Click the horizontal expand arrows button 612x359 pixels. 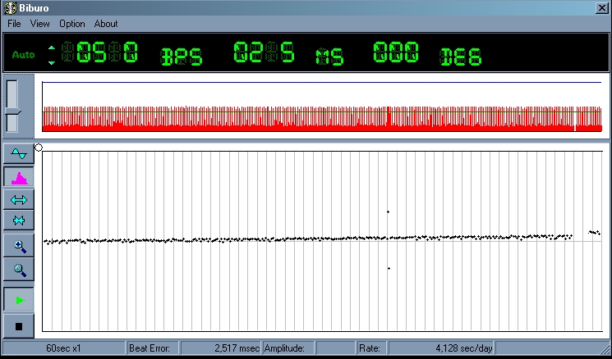point(20,199)
